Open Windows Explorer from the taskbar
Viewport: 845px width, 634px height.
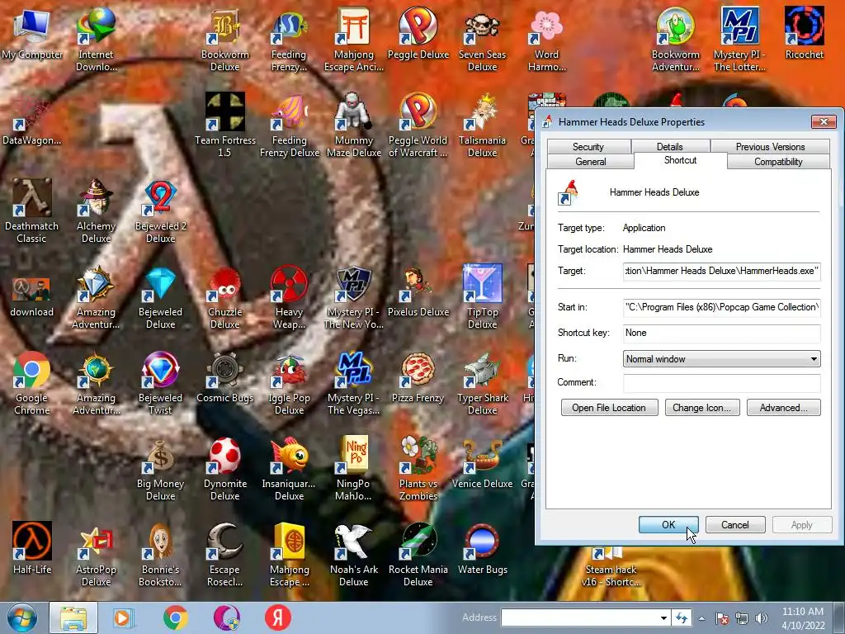(73, 617)
